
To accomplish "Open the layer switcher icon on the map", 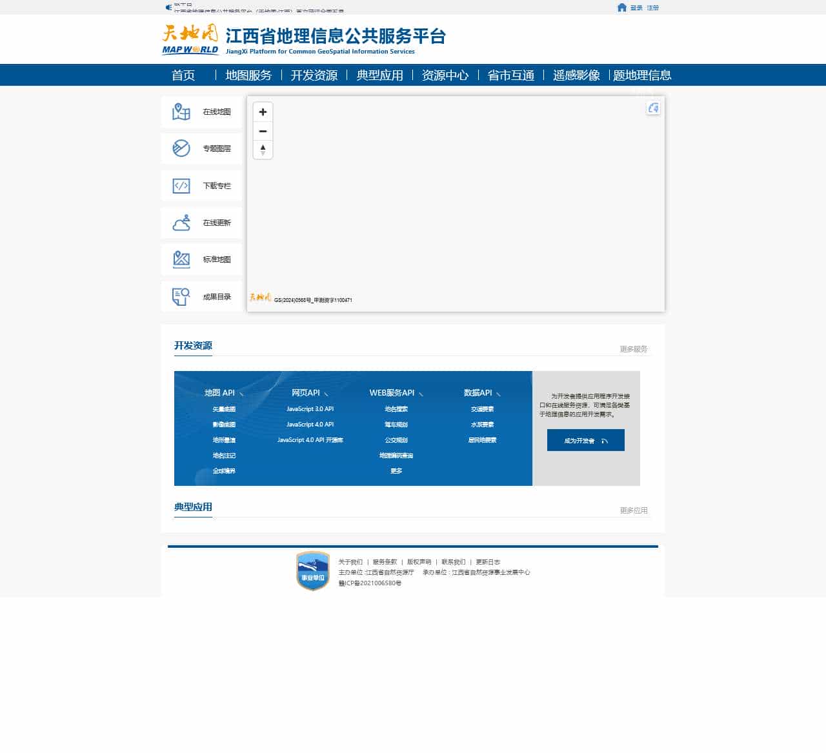I will pyautogui.click(x=654, y=108).
